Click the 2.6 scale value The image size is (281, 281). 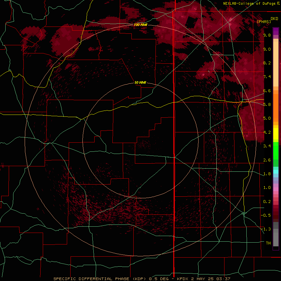pyautogui.click(x=267, y=160)
